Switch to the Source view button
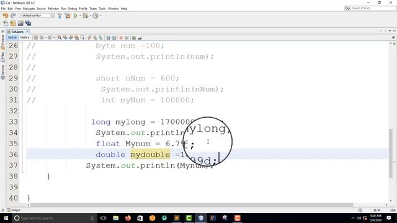Image resolution: width=397 pixels, height=223 pixels. [x=12, y=37]
